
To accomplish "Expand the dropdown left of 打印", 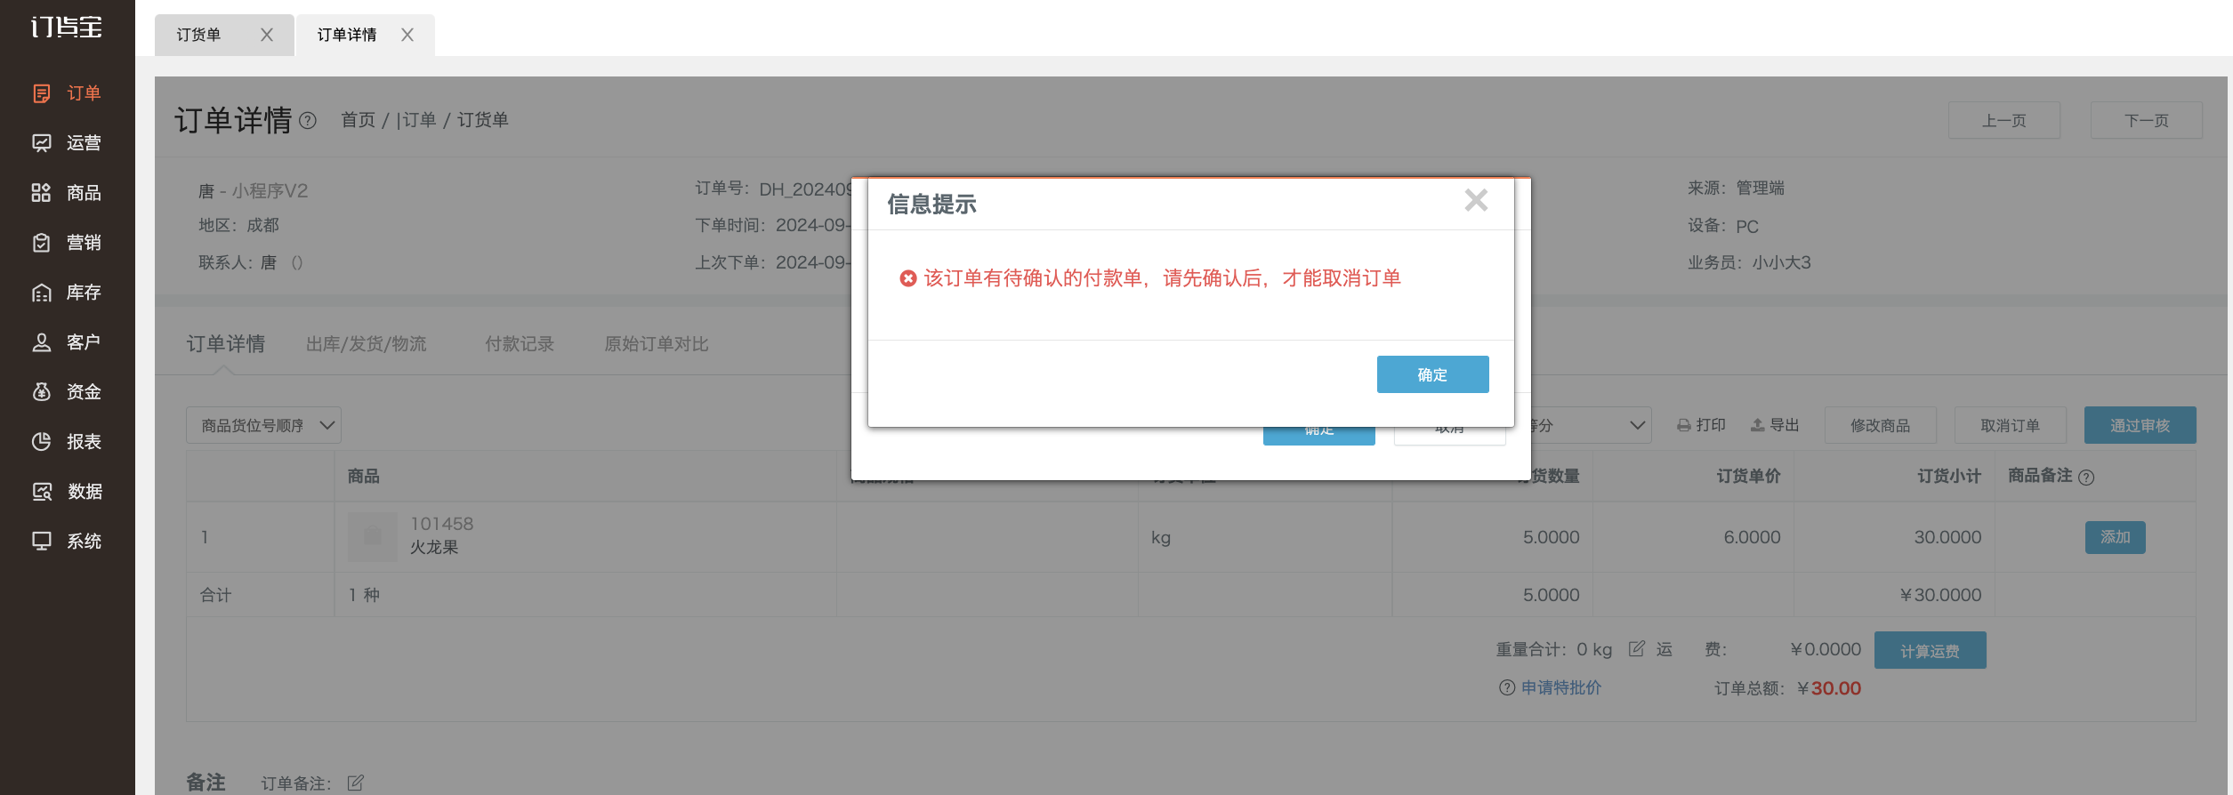I will 1591,425.
